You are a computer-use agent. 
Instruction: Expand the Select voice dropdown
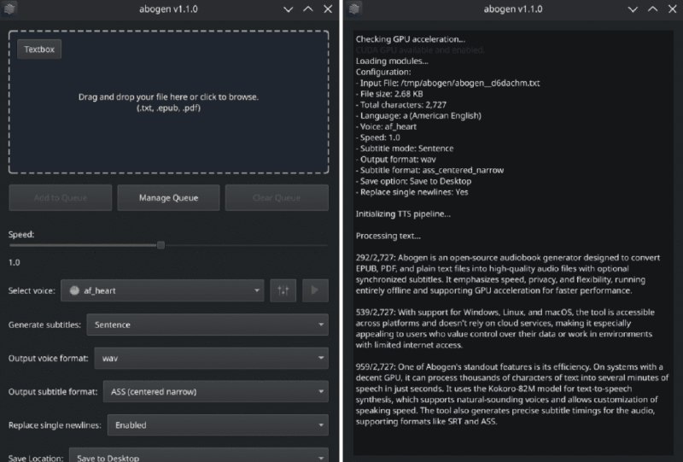162,291
